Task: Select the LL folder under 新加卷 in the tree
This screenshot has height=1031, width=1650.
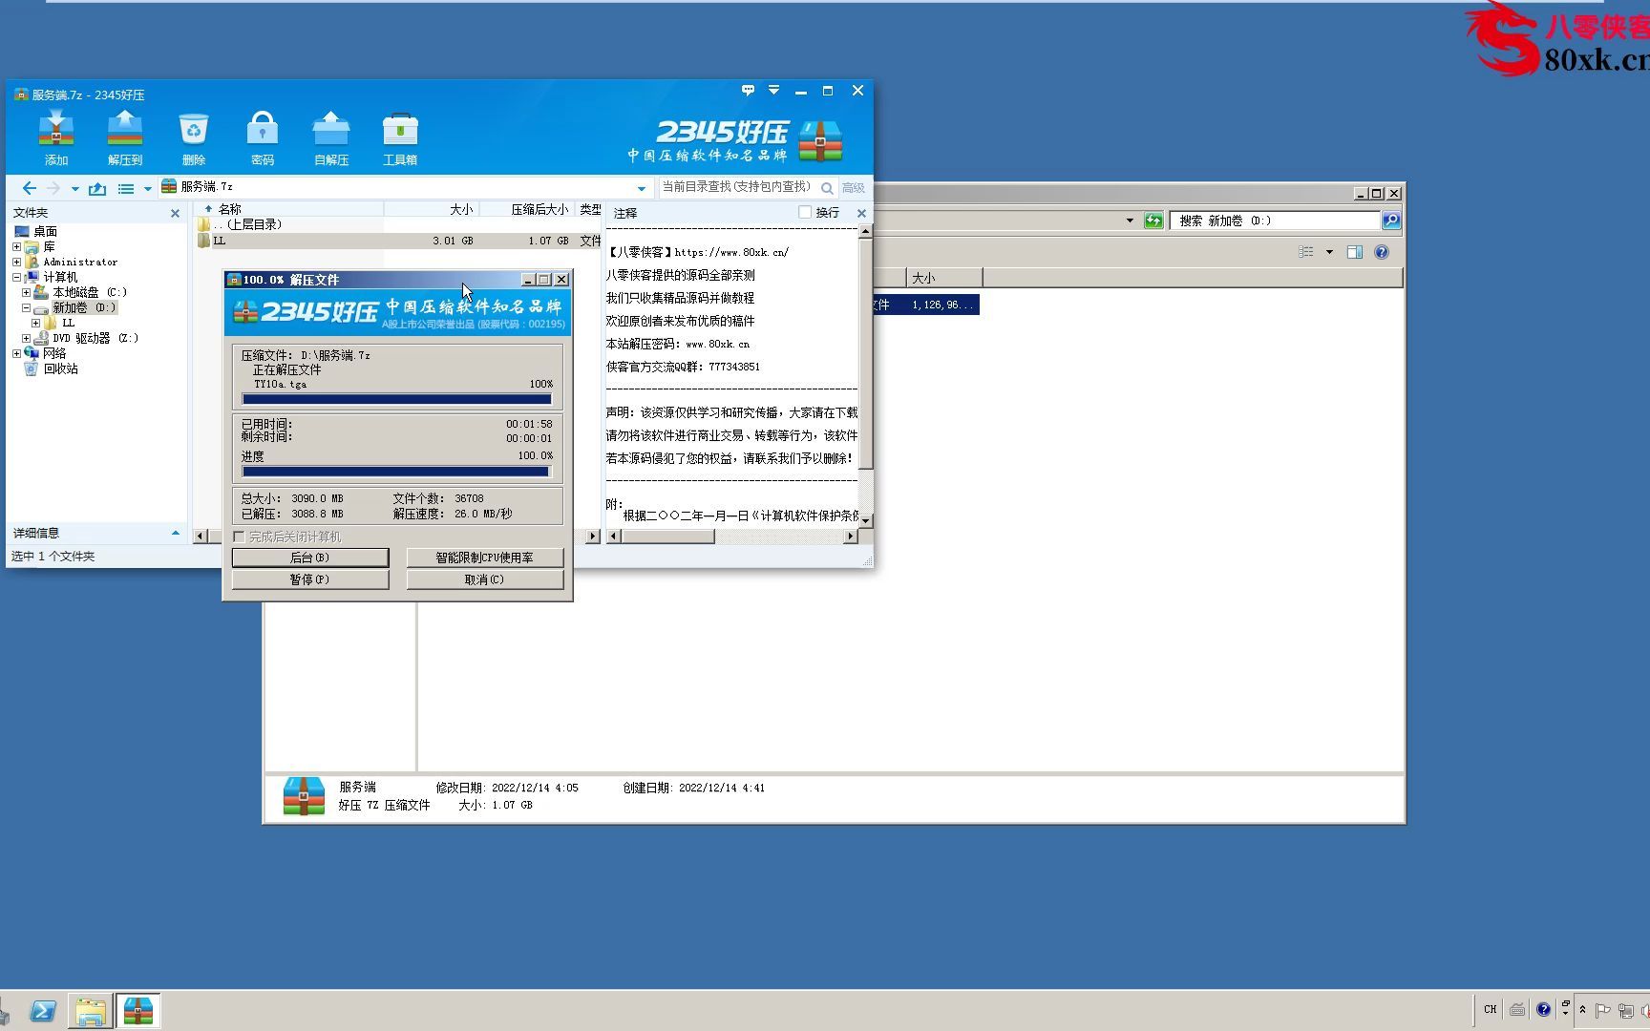Action: (x=68, y=323)
